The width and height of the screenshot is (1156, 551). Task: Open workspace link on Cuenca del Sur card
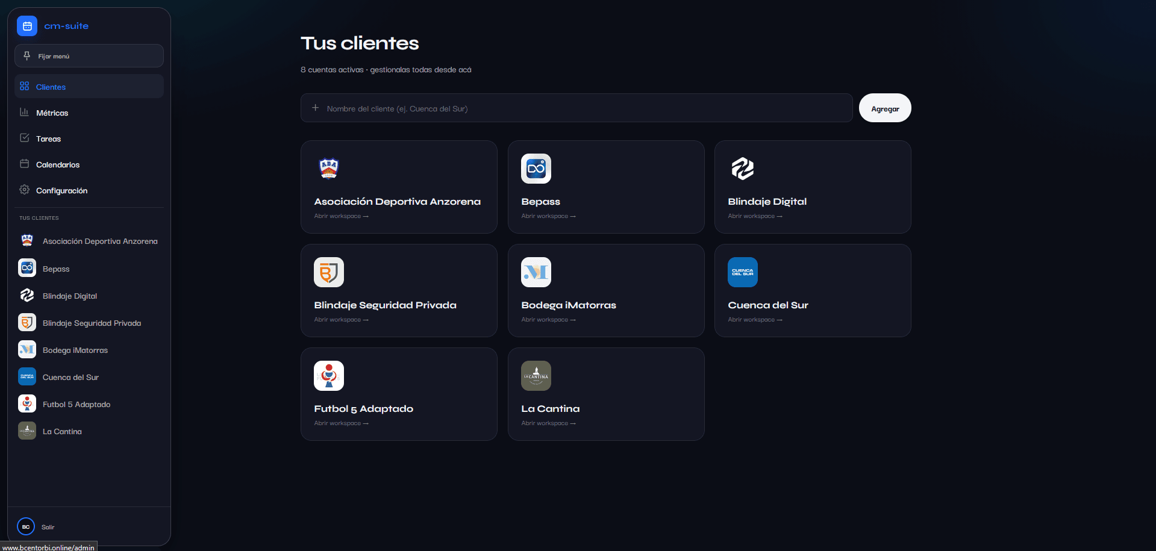[x=755, y=320]
